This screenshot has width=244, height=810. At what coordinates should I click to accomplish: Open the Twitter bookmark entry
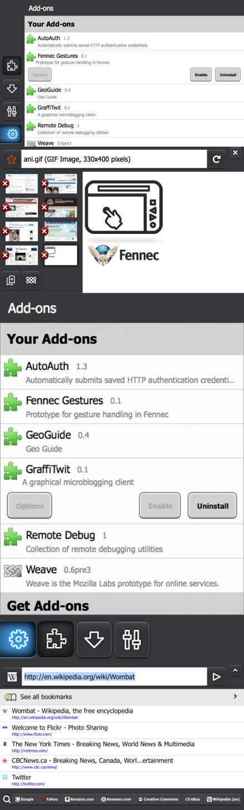(122, 780)
